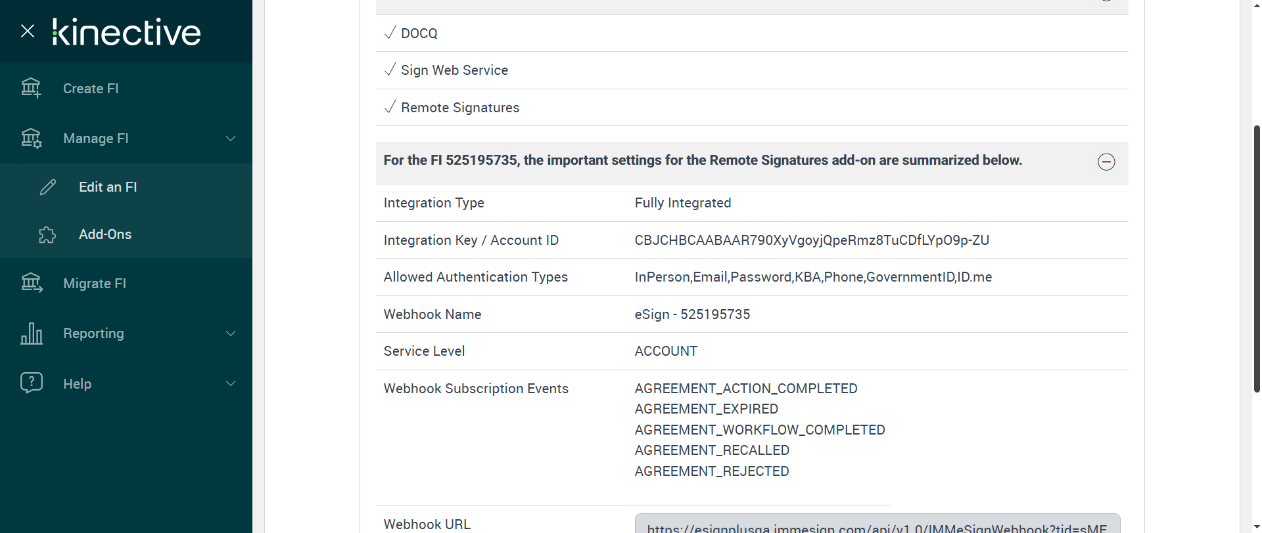
Task: Select the Remote Signatures checkmark
Action: click(390, 107)
